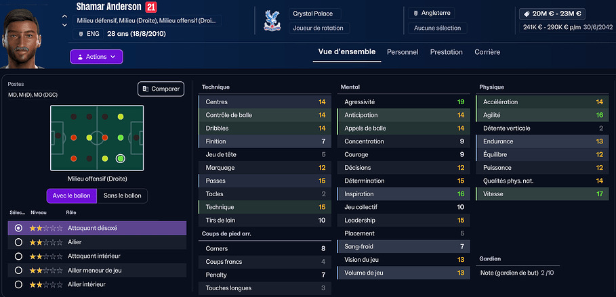This screenshot has width=616, height=297.
Task: Click the Accélération attribute row
Action: [543, 102]
